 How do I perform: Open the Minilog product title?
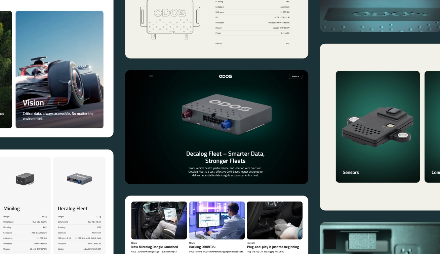click(x=12, y=209)
